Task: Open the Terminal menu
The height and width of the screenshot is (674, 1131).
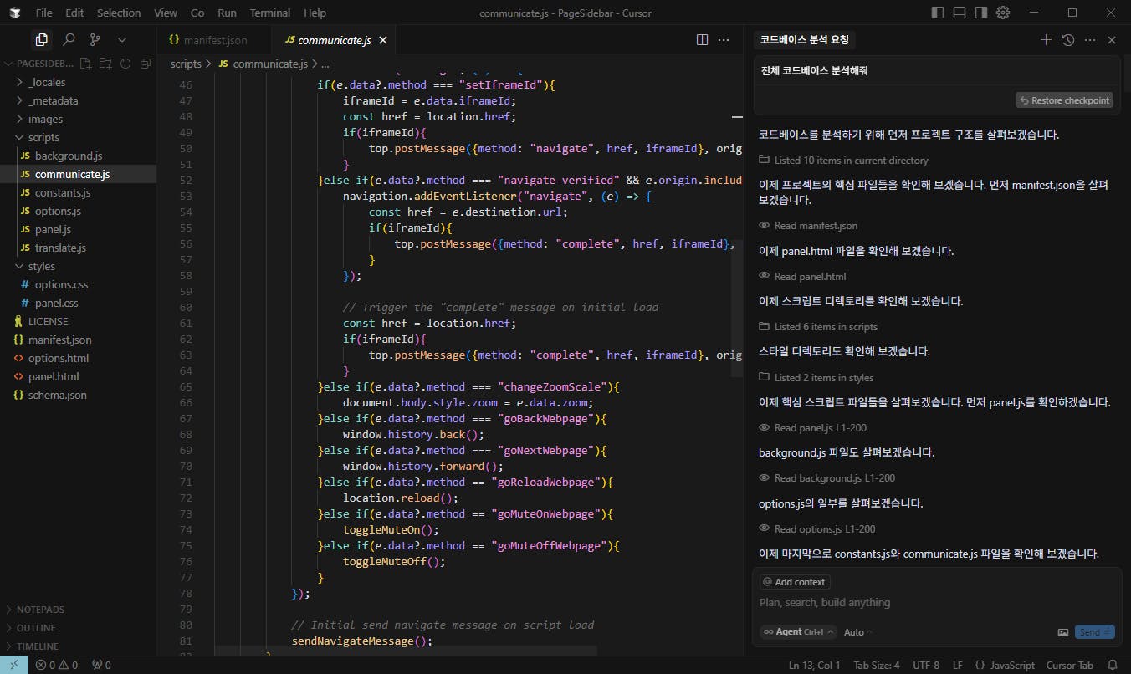Action: [269, 13]
